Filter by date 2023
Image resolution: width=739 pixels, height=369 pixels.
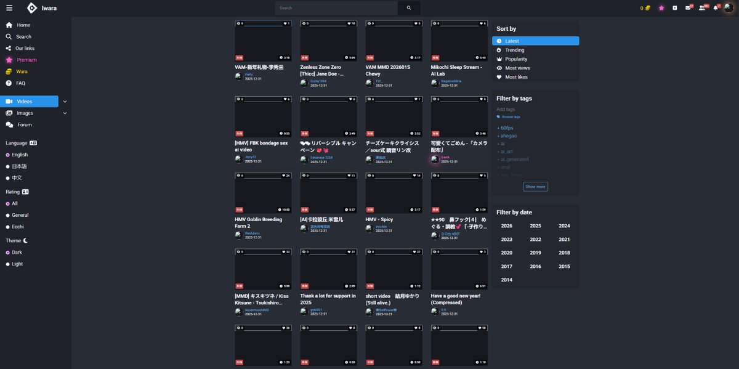point(507,240)
